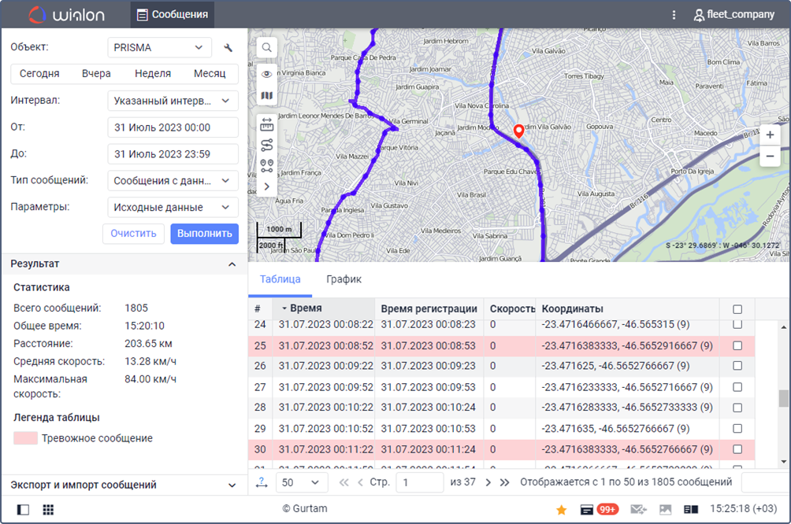Open the map search tool
The height and width of the screenshot is (524, 791).
(266, 48)
